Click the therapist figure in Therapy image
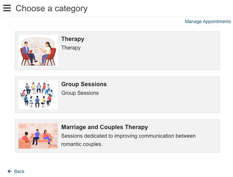 click(x=28, y=53)
